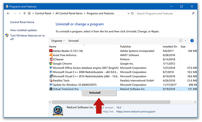Expand the view options dropdown arrow
The height and width of the screenshot is (122, 202).
tap(186, 41)
